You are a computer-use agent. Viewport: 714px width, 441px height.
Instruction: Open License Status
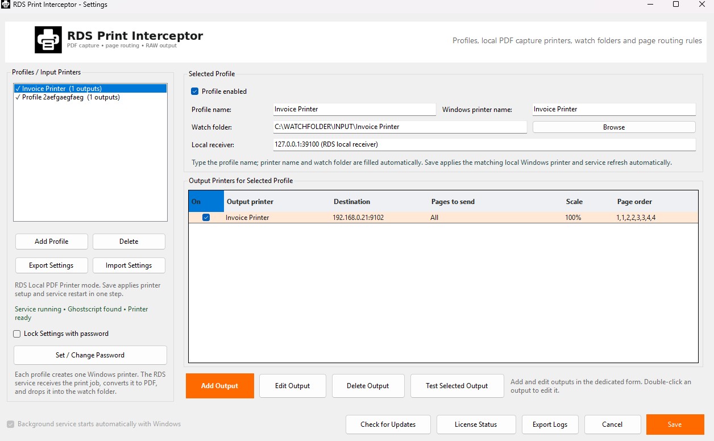(x=476, y=425)
